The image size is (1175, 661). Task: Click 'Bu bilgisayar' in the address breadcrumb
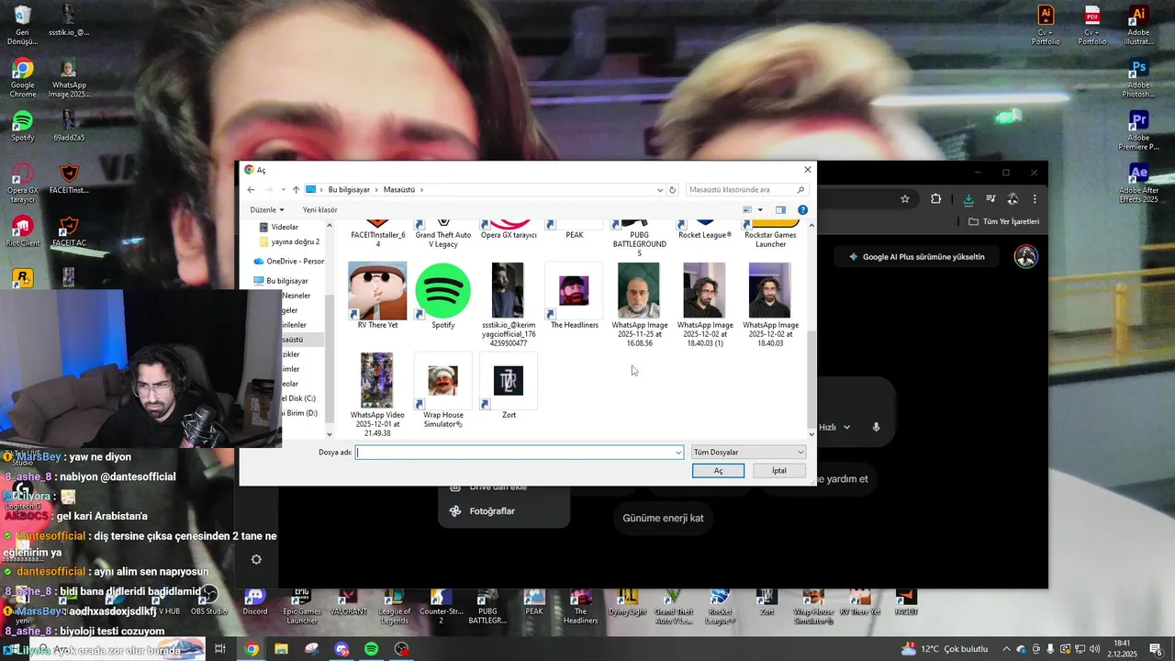point(349,190)
